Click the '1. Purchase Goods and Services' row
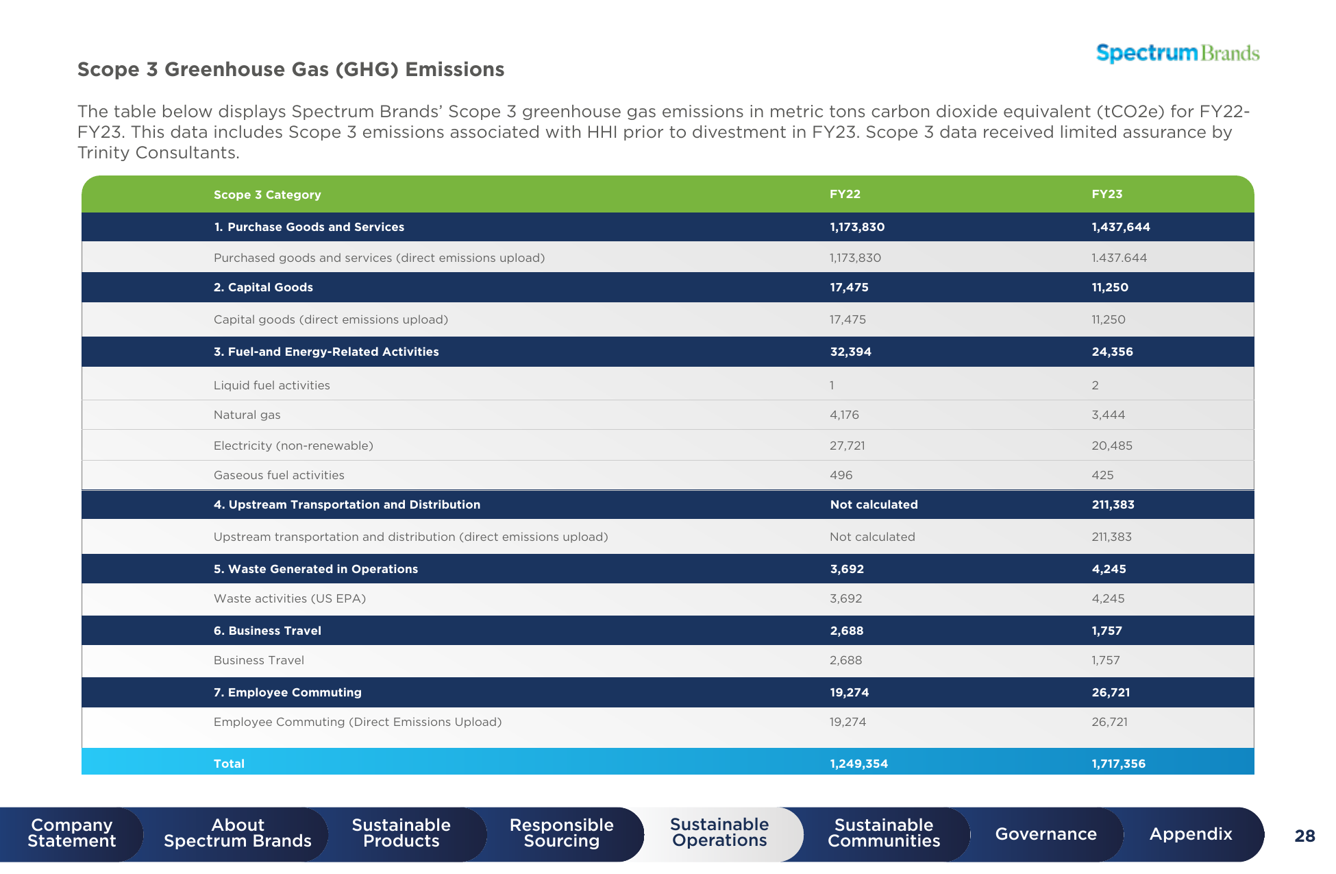 (x=668, y=227)
